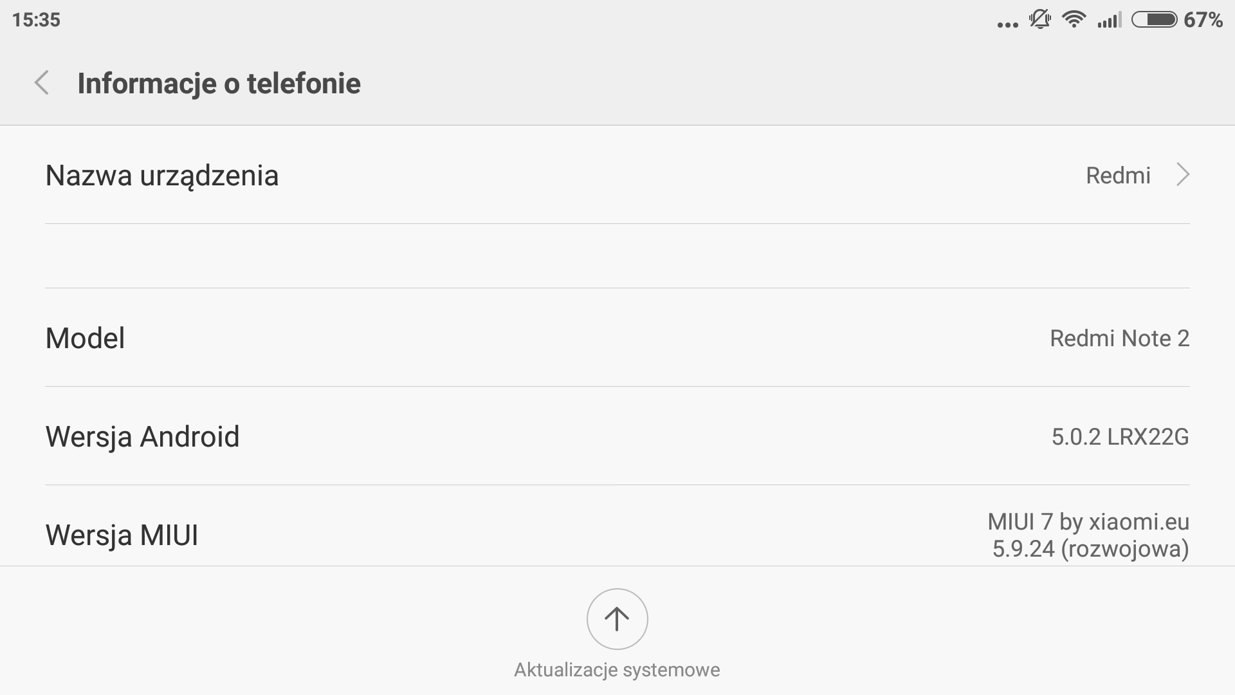1235x695 pixels.
Task: Tap the Wersja MIUI label
Action: [122, 535]
